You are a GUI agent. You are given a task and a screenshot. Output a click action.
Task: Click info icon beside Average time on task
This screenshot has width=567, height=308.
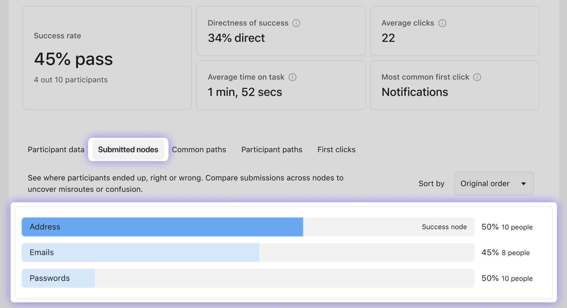(x=292, y=77)
